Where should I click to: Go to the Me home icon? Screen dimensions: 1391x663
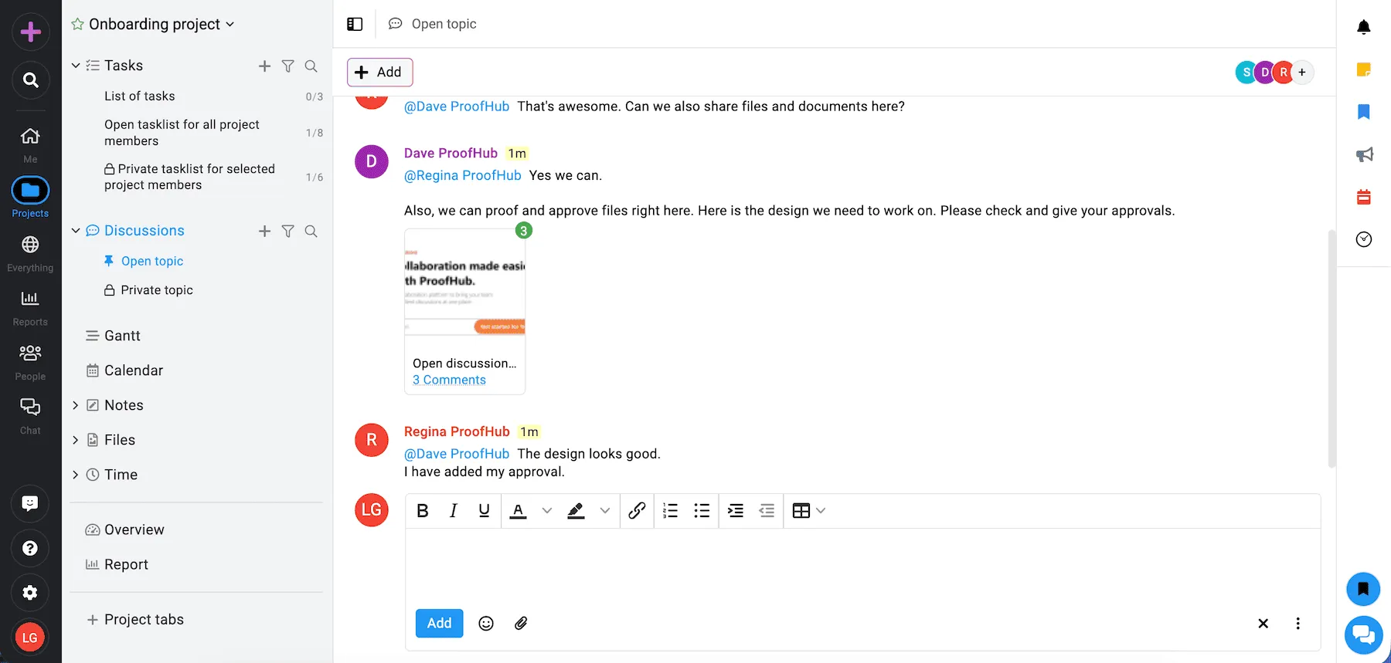tap(30, 137)
